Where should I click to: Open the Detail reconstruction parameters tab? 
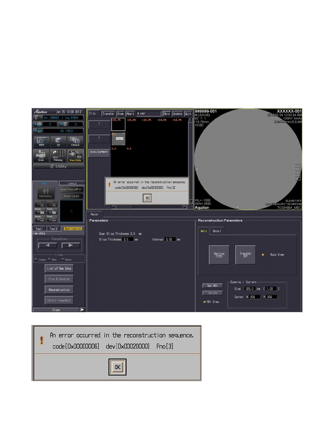tap(217, 231)
